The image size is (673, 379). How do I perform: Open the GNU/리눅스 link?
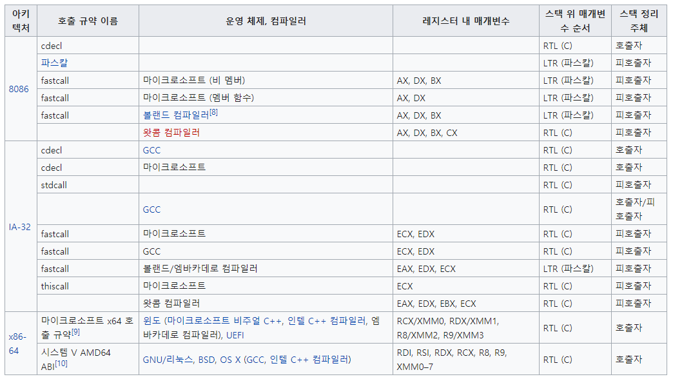(x=168, y=360)
